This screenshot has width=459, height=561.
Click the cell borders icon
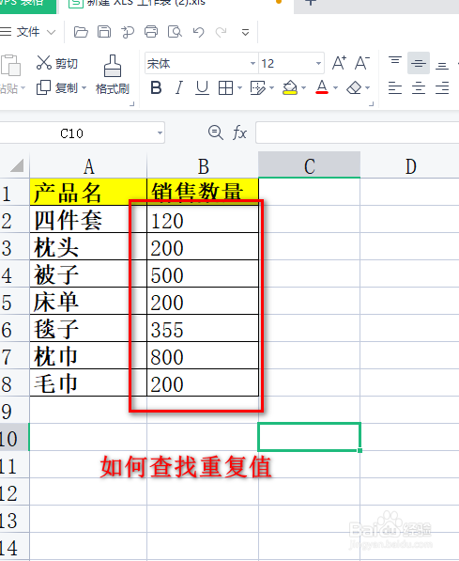[x=225, y=87]
